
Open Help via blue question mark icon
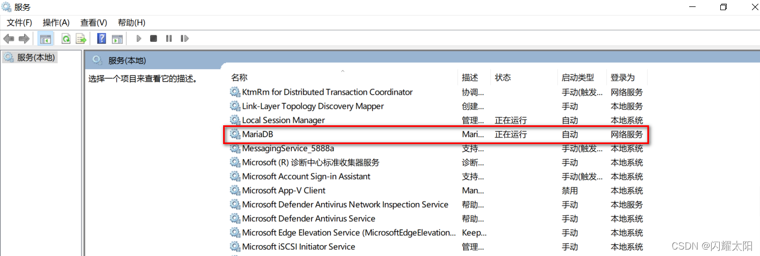pos(101,39)
